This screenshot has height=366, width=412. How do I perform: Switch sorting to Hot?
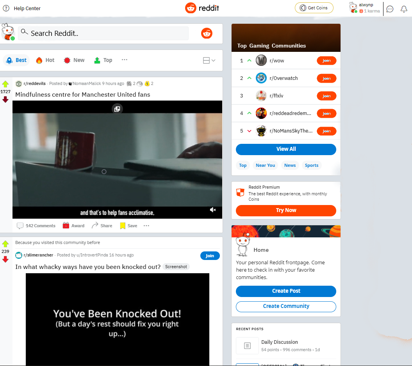(x=45, y=60)
